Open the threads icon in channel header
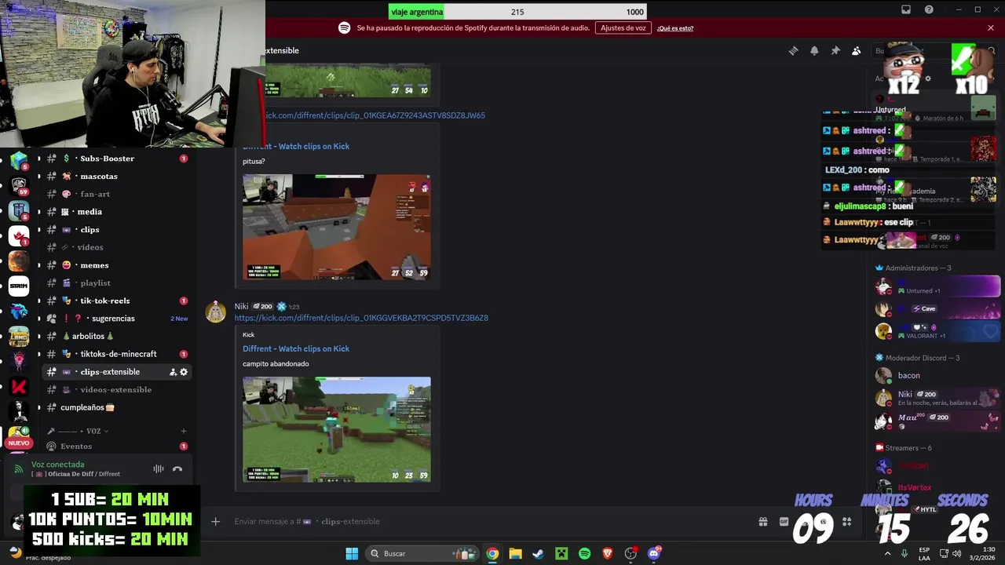1005x565 pixels. pyautogui.click(x=793, y=51)
